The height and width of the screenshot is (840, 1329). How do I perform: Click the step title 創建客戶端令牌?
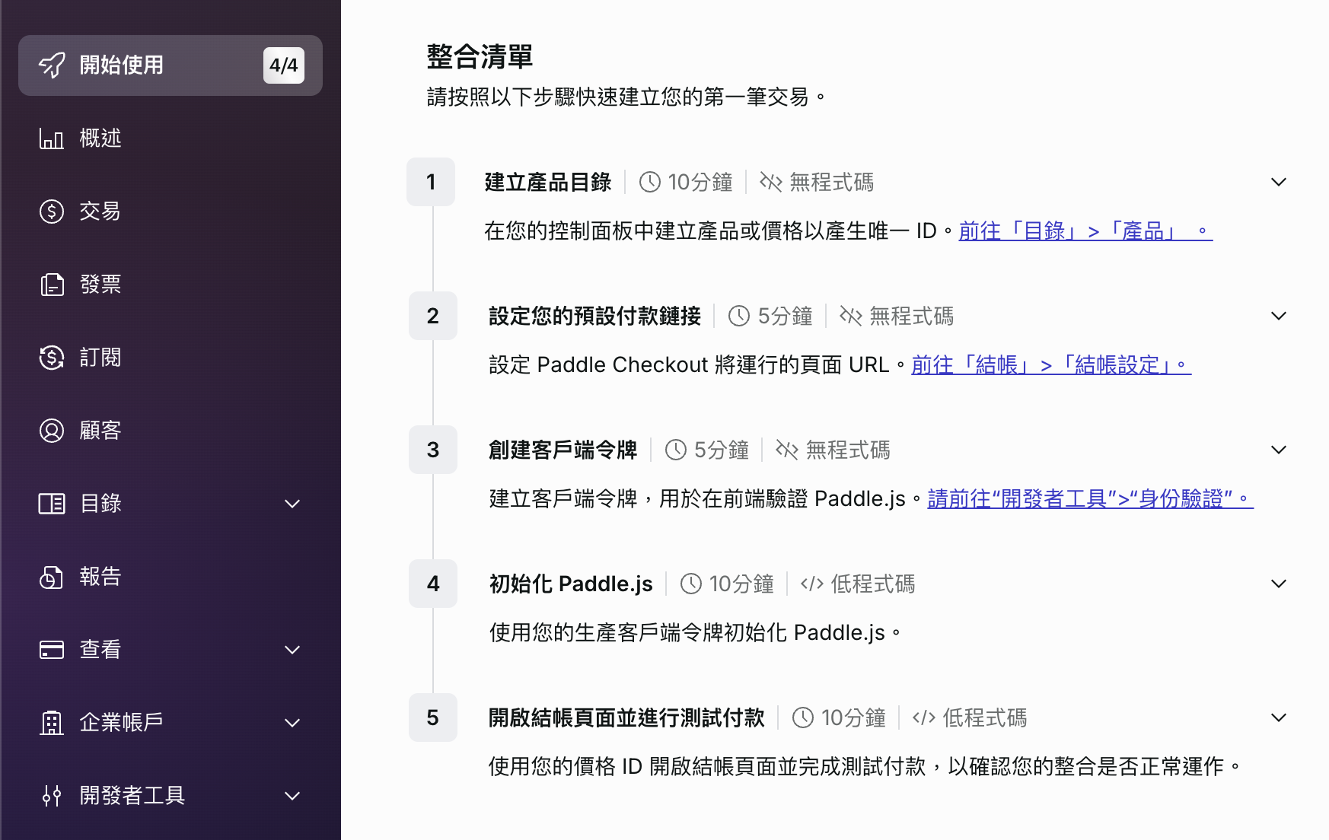[x=563, y=450]
